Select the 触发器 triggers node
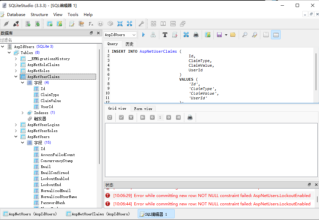Image resolution: width=319 pixels, height=220 pixels. 40,119
